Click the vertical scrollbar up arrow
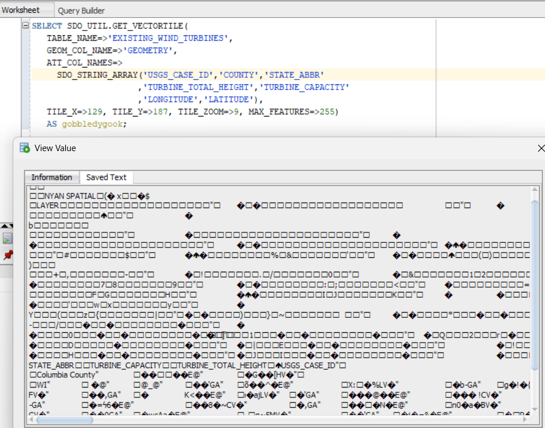 (x=535, y=190)
